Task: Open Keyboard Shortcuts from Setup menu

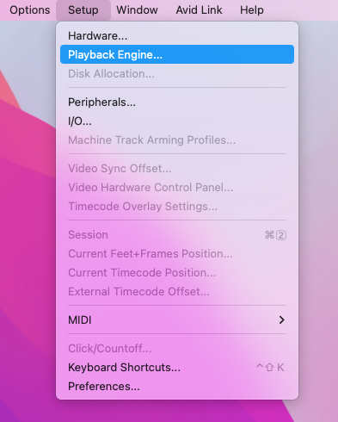Action: (177, 368)
